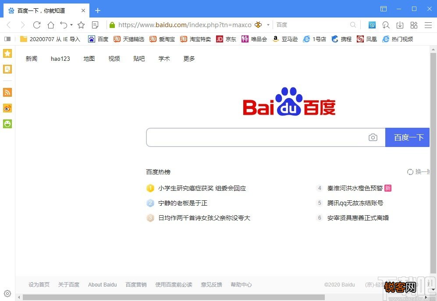Screen dimensions: 437x301
Task: Open the 视频 navigation link
Action: (x=114, y=59)
